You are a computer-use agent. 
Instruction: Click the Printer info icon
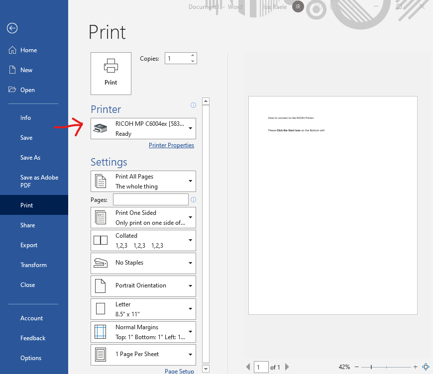point(193,105)
